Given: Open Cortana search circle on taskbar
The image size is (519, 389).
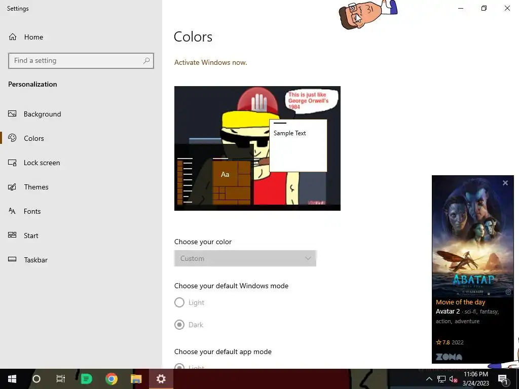Looking at the screenshot, I should (x=36, y=379).
